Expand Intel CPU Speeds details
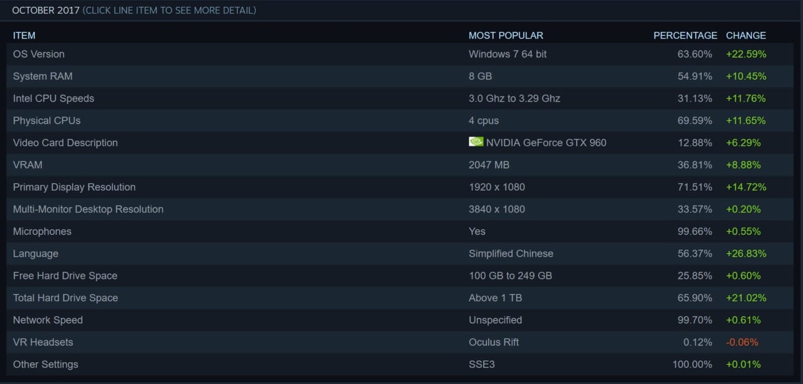Image resolution: width=803 pixels, height=384 pixels. click(x=53, y=99)
